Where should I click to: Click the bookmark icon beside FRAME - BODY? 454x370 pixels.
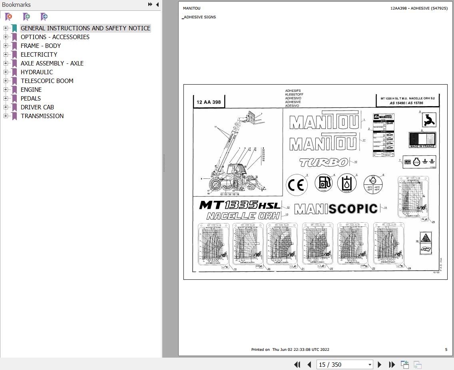[14, 46]
